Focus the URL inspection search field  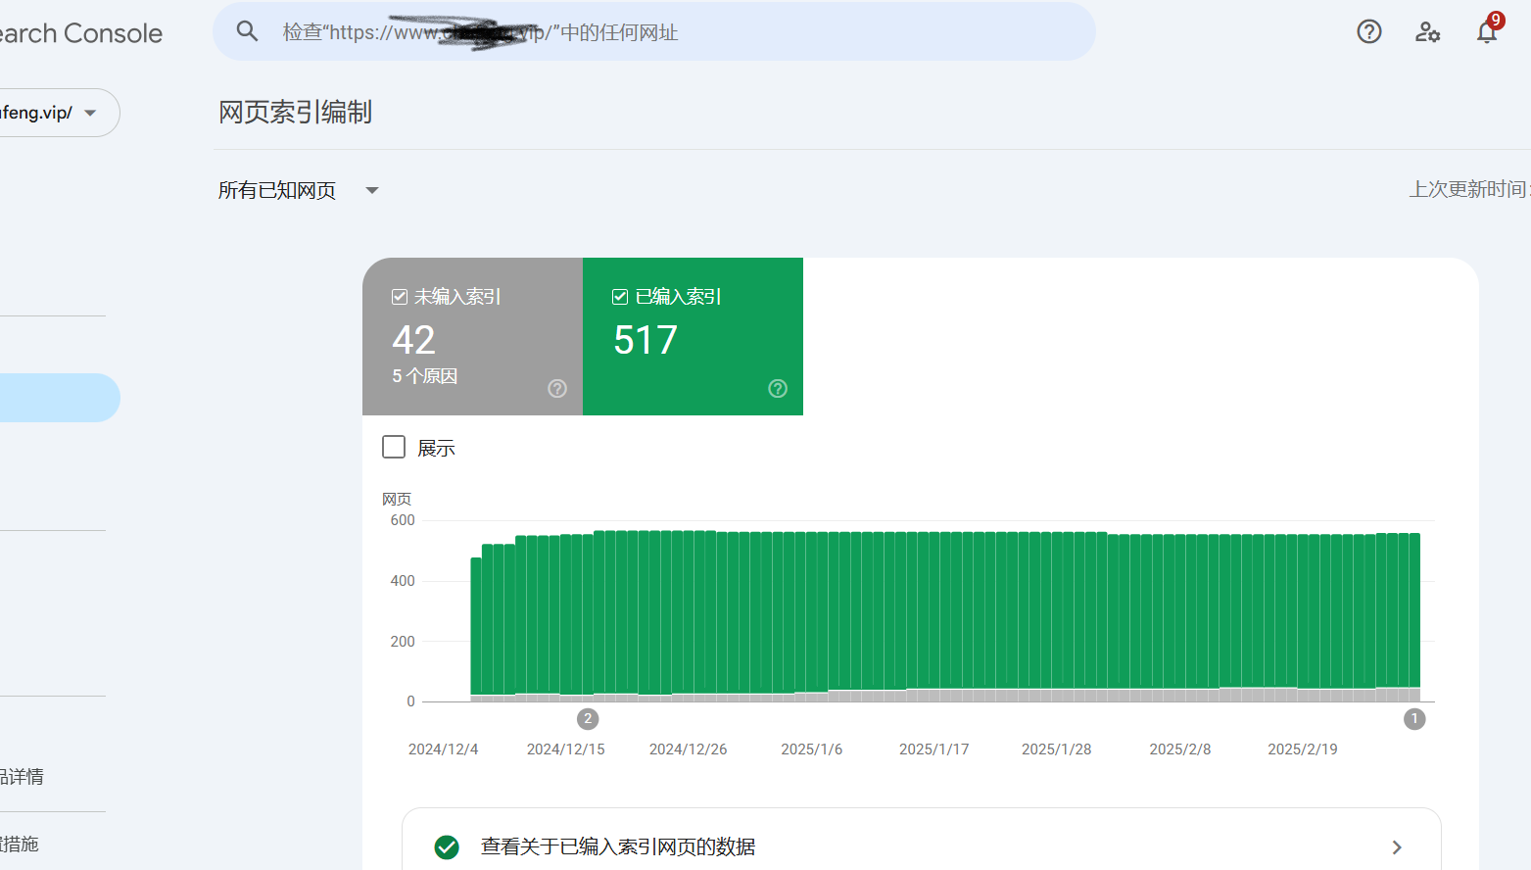[x=653, y=31]
